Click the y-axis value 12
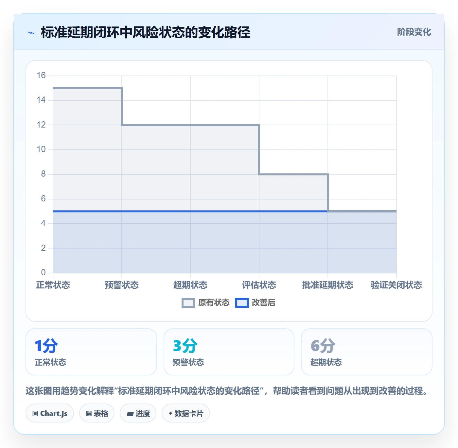 41,125
